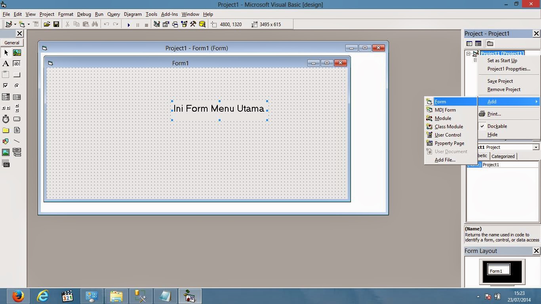Click View Code icon in Project panel
541x304 pixels.
click(469, 44)
